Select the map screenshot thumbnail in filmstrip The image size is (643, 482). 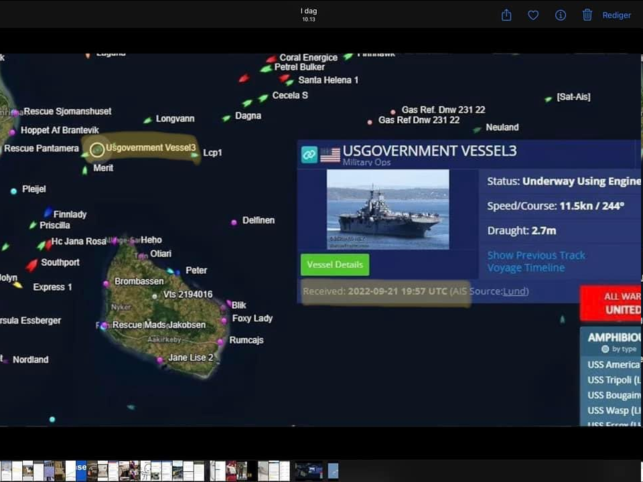click(x=308, y=471)
